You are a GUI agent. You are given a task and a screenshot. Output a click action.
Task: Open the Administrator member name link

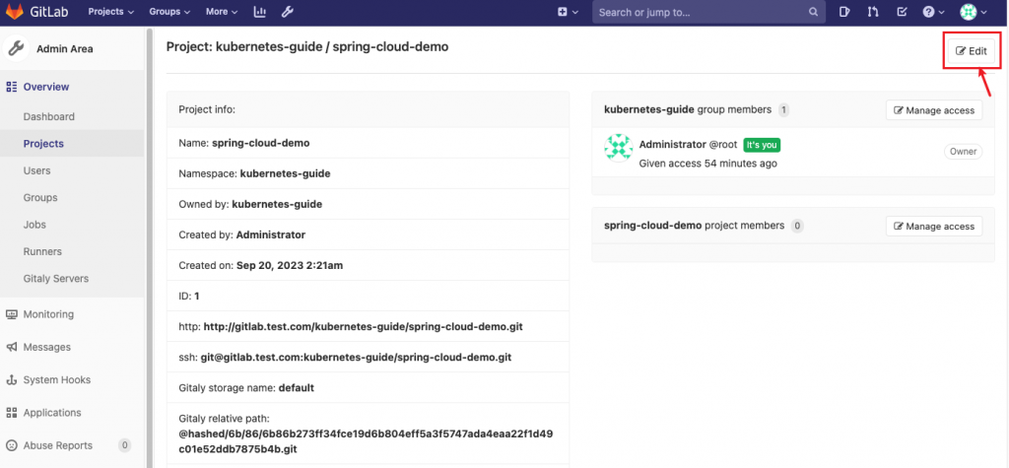coord(672,144)
